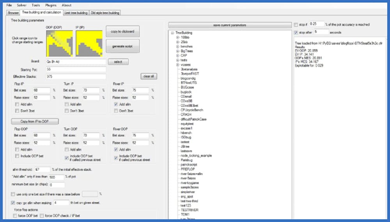Toggle use only one bet size checkbox
Screen dimensions: 390x222
pos(13,194)
